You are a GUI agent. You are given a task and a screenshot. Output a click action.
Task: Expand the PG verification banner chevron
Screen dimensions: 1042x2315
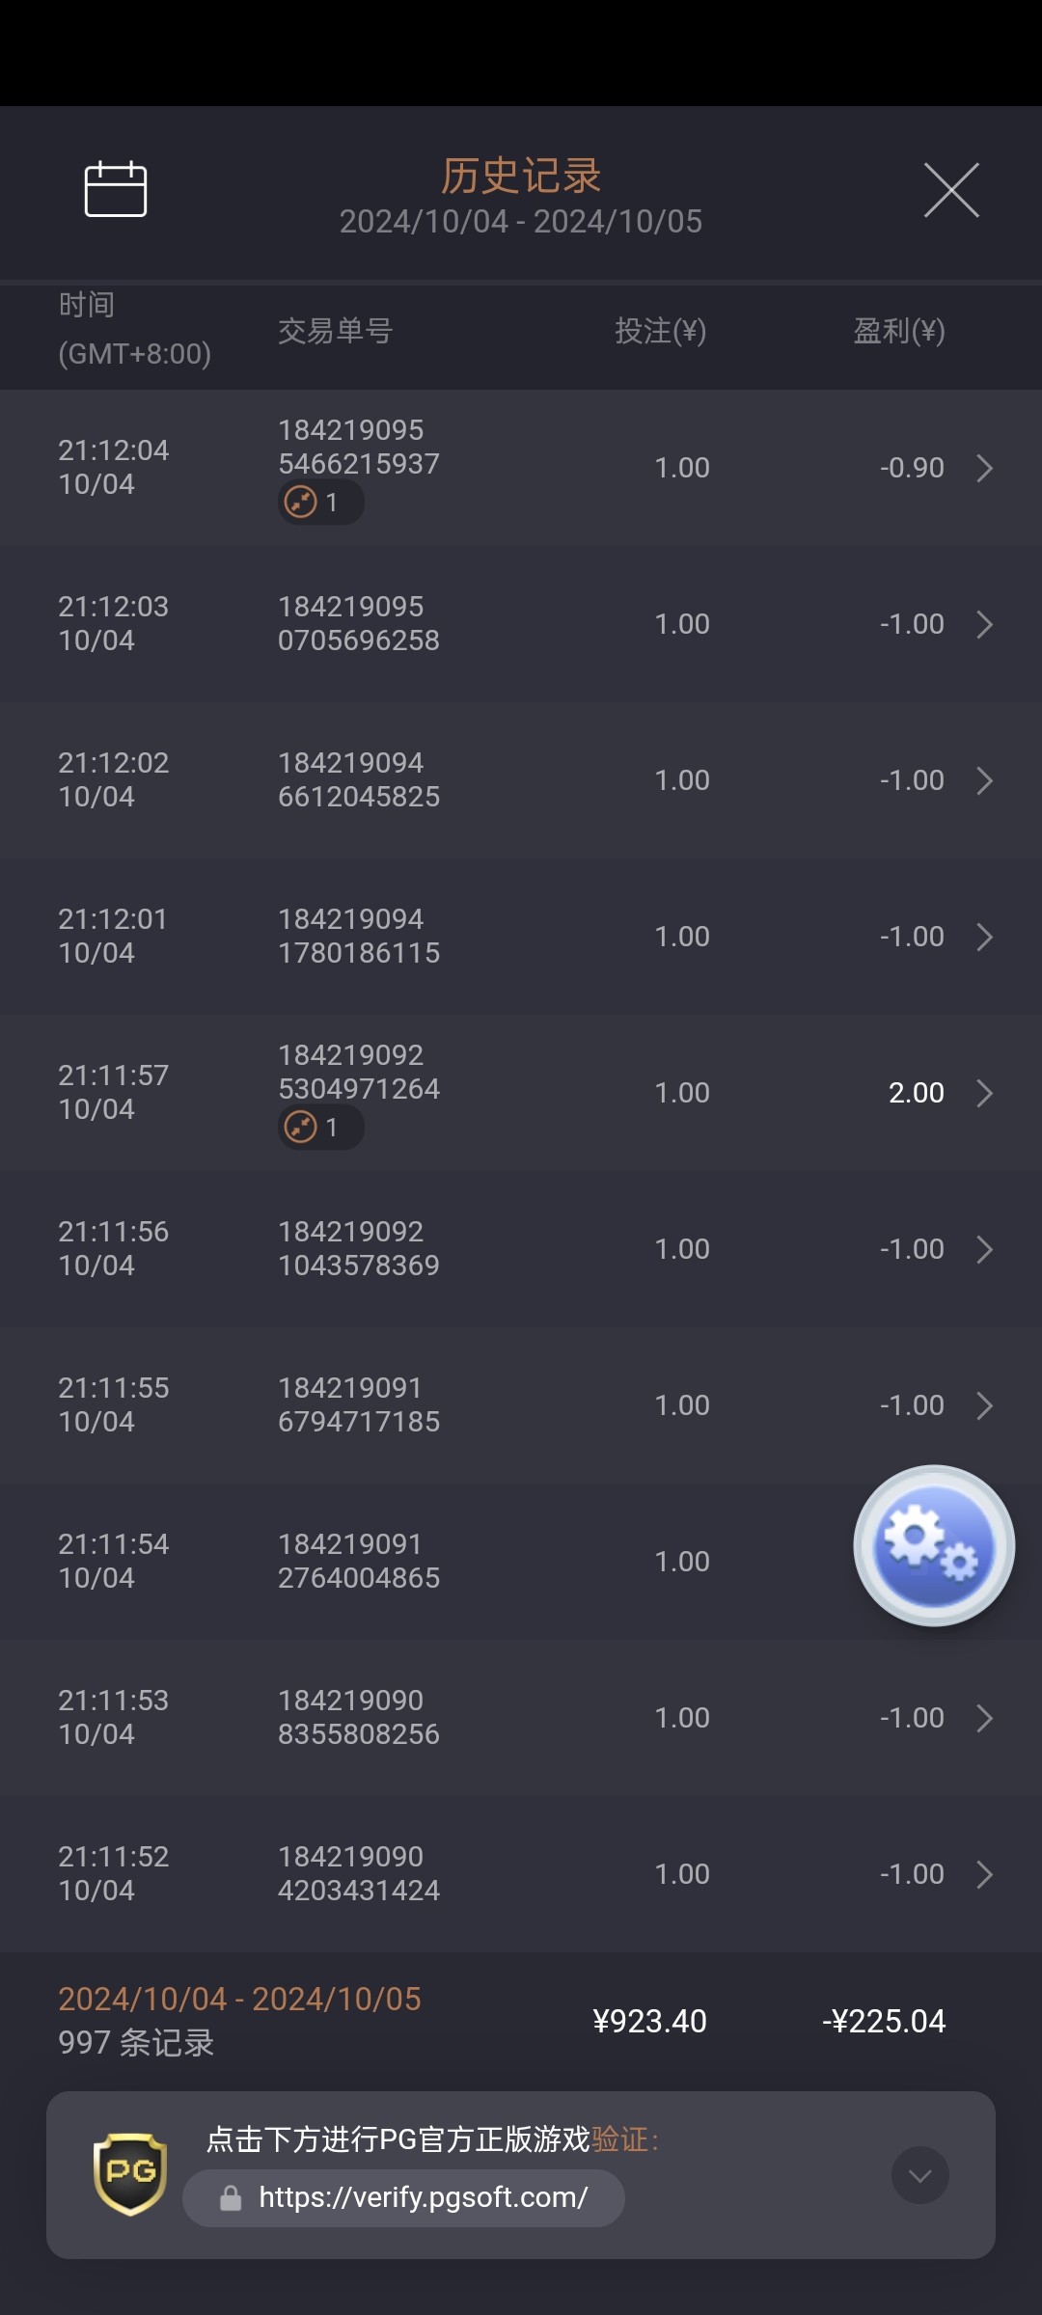coord(919,2175)
